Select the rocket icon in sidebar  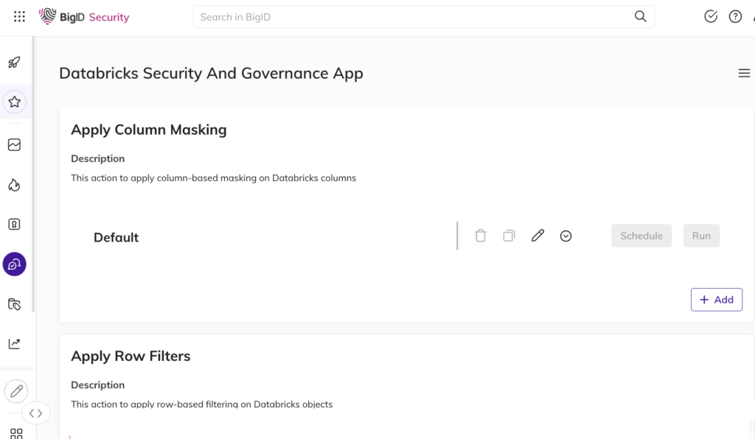tap(15, 63)
